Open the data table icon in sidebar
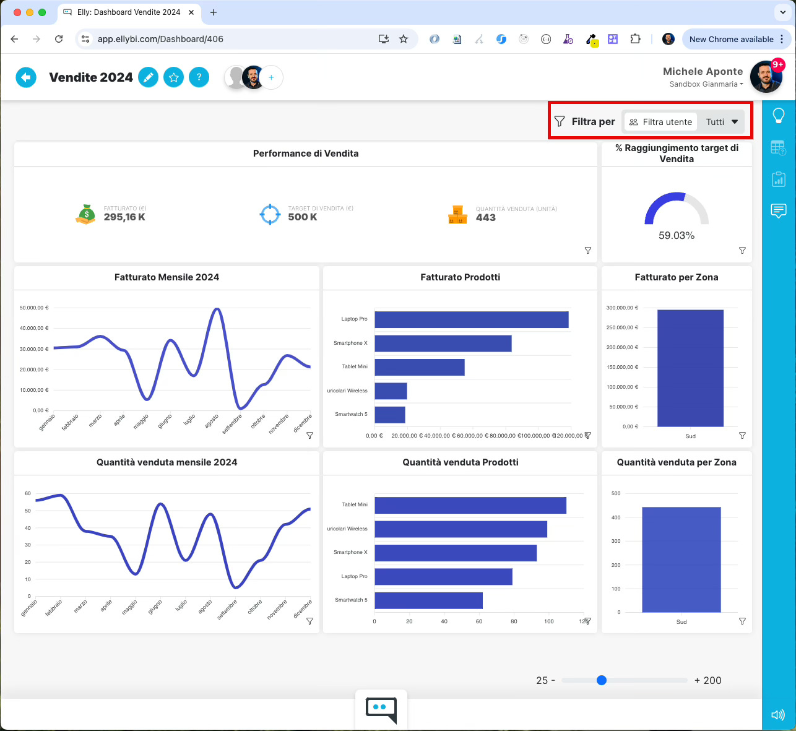This screenshot has width=796, height=731. [779, 148]
